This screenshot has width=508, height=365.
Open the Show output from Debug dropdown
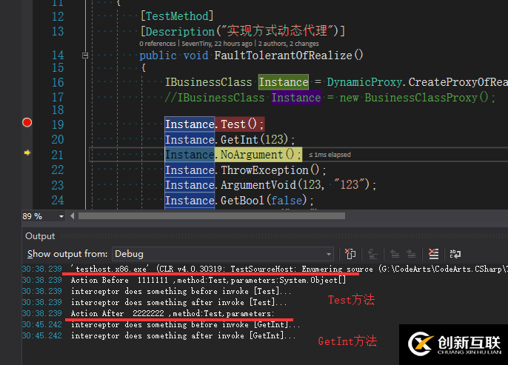pyautogui.click(x=223, y=254)
